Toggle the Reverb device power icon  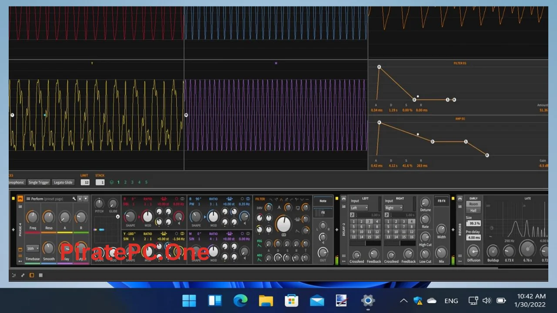pyautogui.click(x=460, y=199)
